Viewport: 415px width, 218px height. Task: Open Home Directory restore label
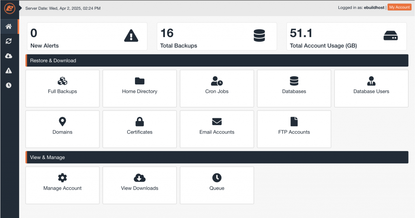(139, 92)
